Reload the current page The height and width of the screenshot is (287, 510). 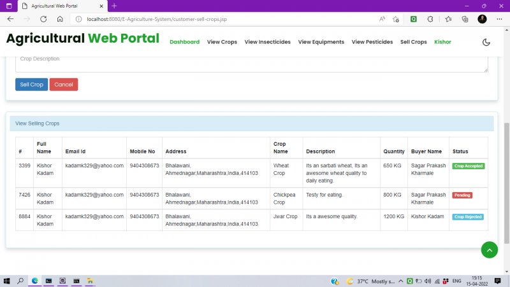coord(43,19)
